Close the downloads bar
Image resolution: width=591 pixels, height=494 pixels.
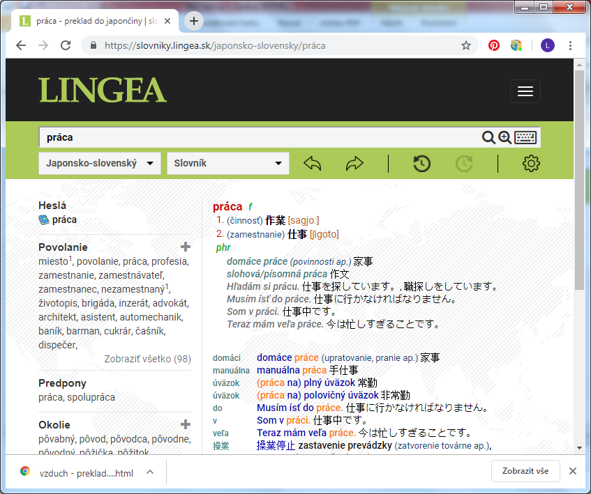tap(573, 471)
